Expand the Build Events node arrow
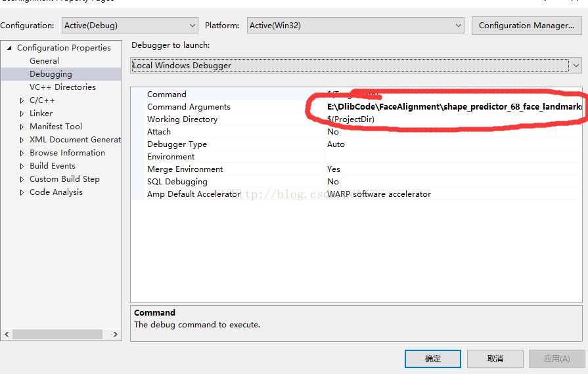Image resolution: width=588 pixels, height=374 pixels. (x=22, y=166)
